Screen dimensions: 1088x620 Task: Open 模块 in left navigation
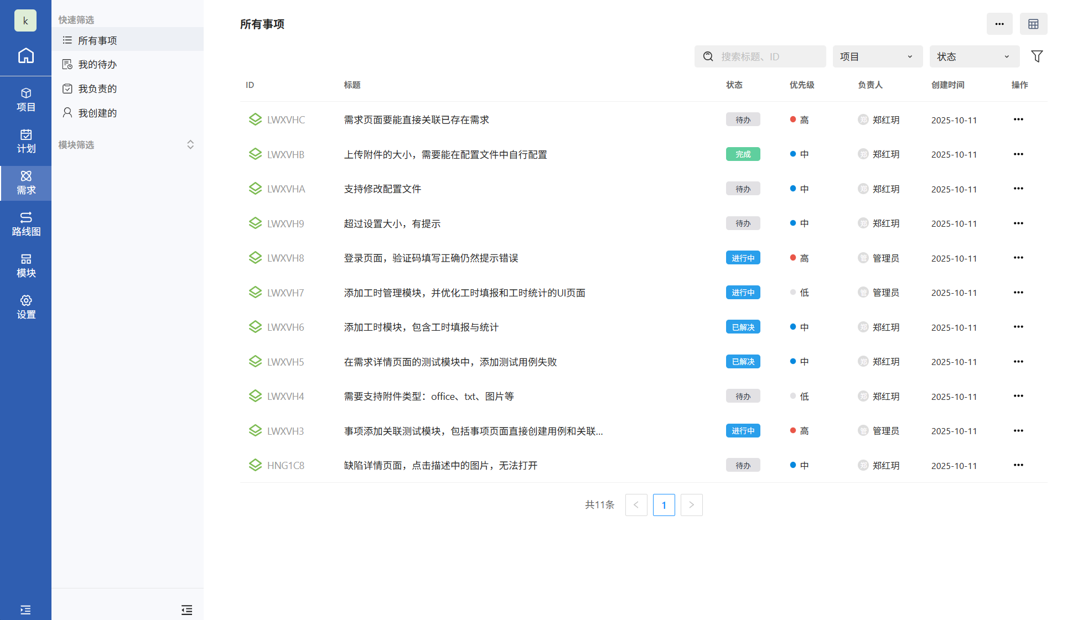click(x=25, y=266)
